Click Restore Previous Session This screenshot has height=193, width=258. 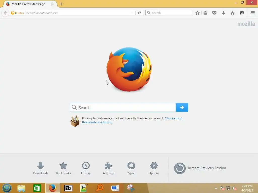point(200,168)
